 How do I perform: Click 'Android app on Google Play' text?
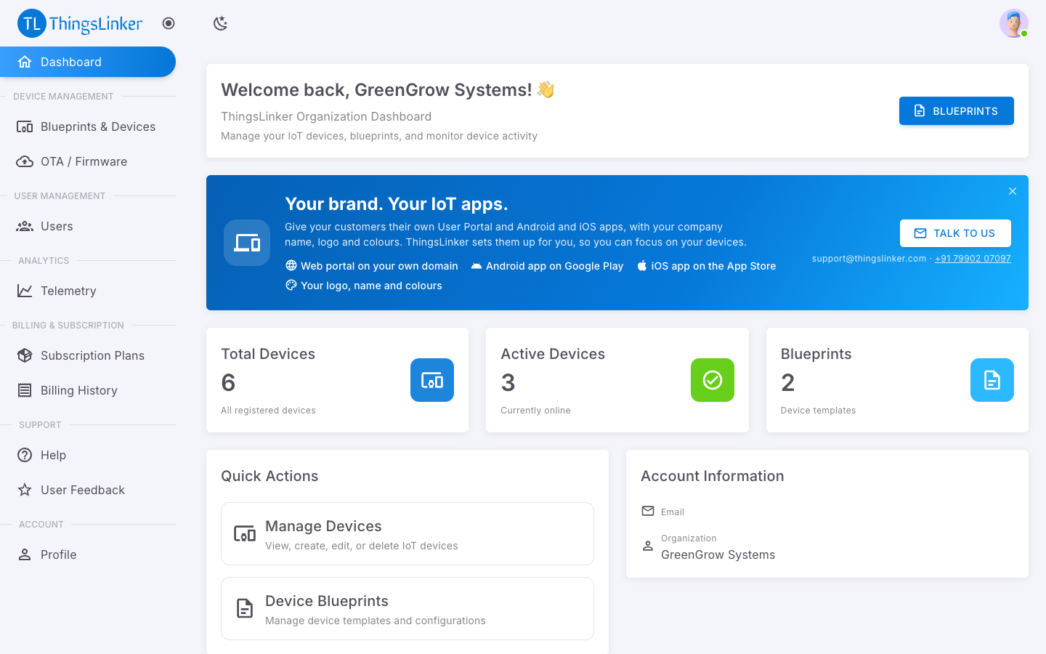[x=555, y=266]
